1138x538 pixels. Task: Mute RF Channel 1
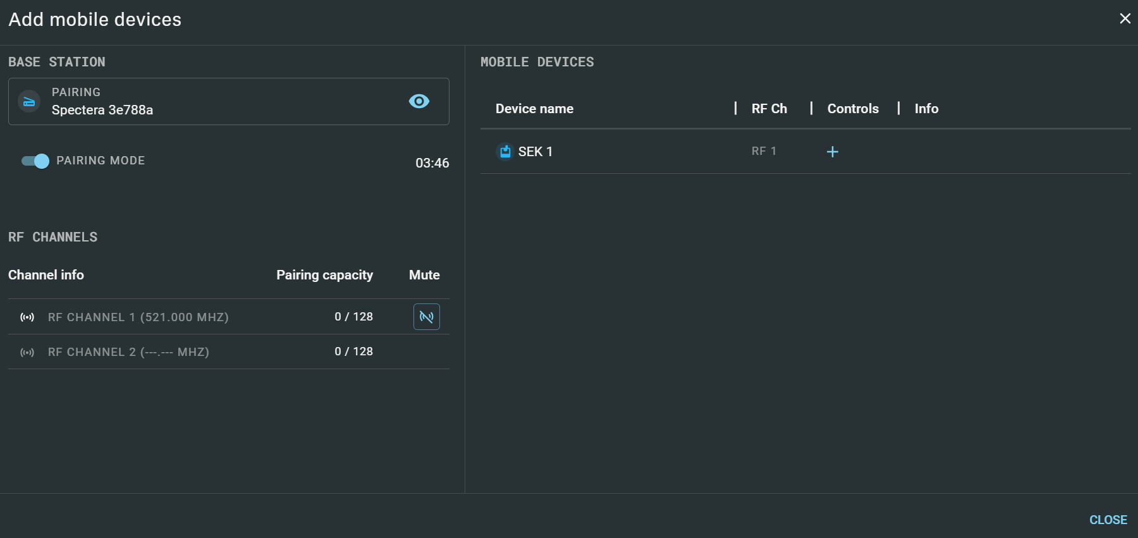(426, 317)
